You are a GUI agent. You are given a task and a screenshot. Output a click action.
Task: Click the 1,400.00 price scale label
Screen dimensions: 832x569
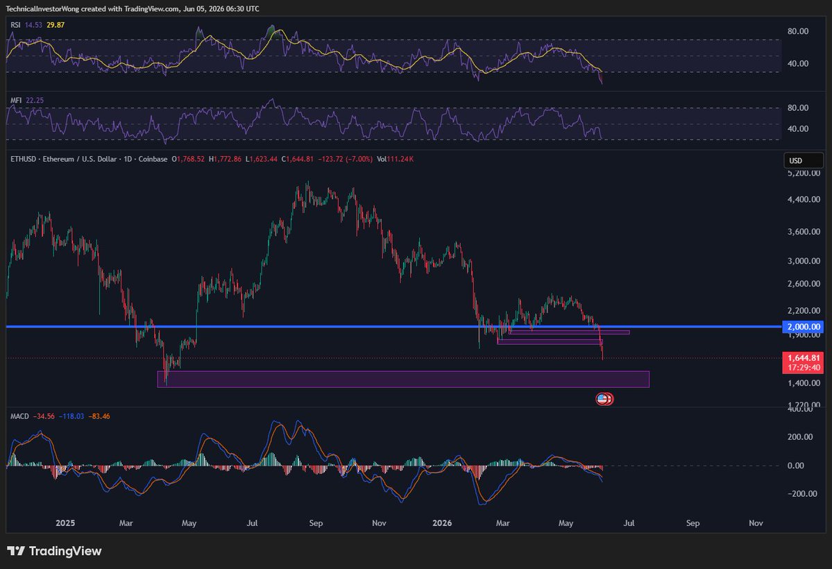point(804,383)
